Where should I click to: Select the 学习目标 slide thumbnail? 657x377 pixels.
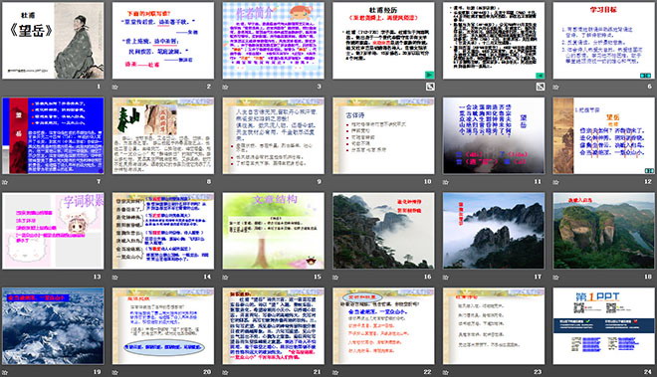coord(603,40)
